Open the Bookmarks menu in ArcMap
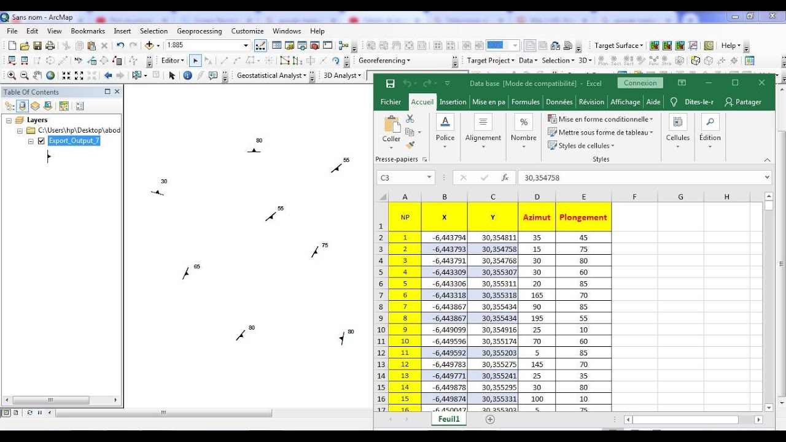 pos(88,31)
